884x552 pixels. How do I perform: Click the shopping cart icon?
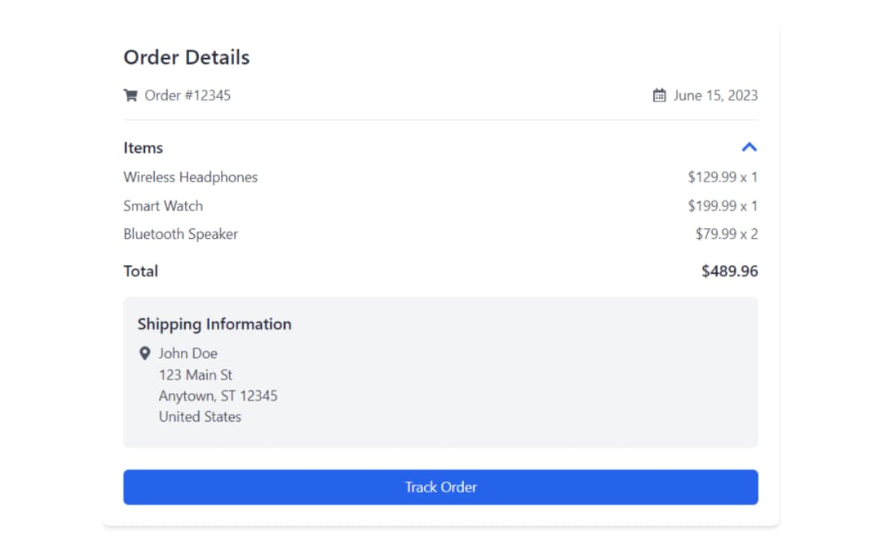coord(130,95)
